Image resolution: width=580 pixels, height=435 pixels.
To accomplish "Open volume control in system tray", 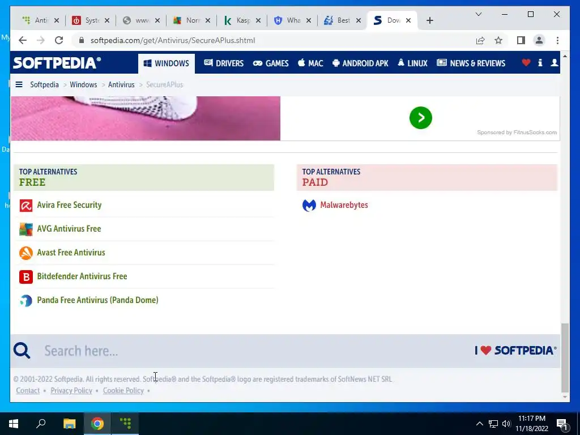I will pos(506,424).
